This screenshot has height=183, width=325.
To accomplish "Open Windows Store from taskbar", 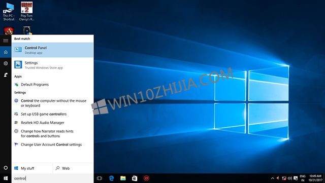I will coord(135,178).
